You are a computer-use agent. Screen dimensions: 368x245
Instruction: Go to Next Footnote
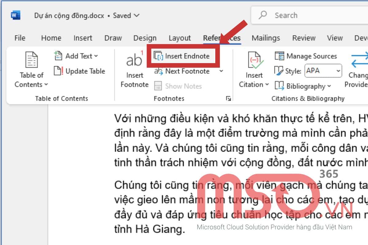point(182,71)
